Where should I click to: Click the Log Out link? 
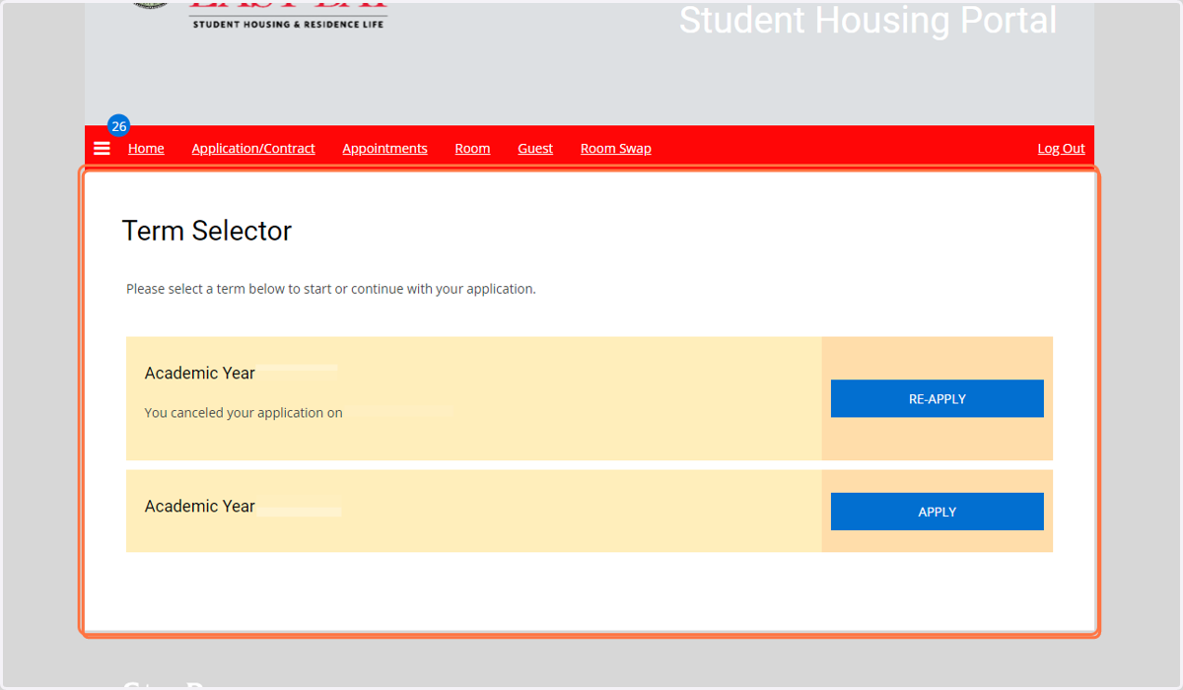click(1061, 149)
